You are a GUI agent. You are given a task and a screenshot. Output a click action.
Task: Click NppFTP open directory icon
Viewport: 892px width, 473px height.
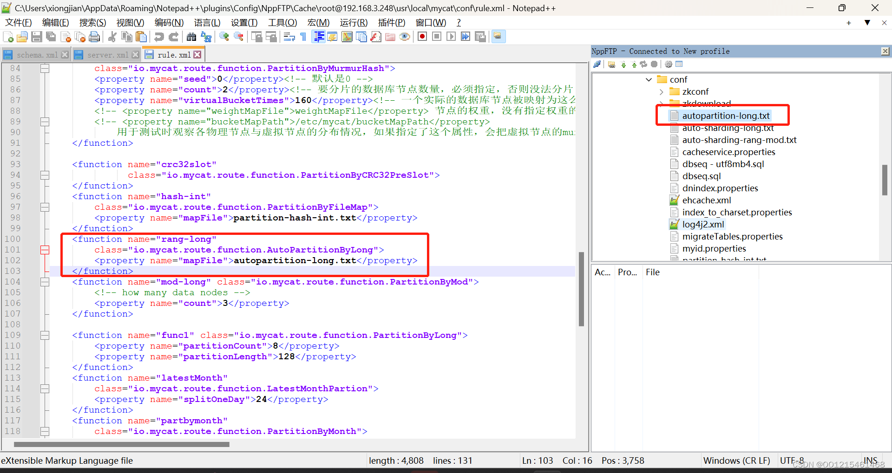pyautogui.click(x=612, y=65)
